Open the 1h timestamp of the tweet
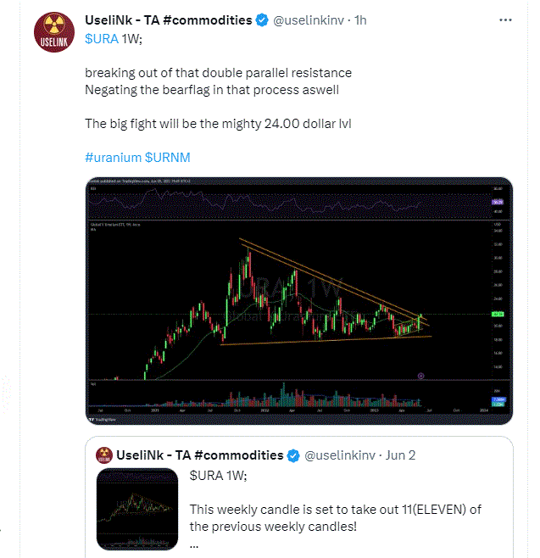Image resolution: width=540 pixels, height=558 pixels. 360,20
